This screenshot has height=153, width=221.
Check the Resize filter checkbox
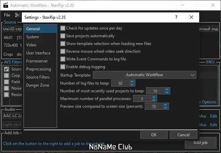click(6, 94)
